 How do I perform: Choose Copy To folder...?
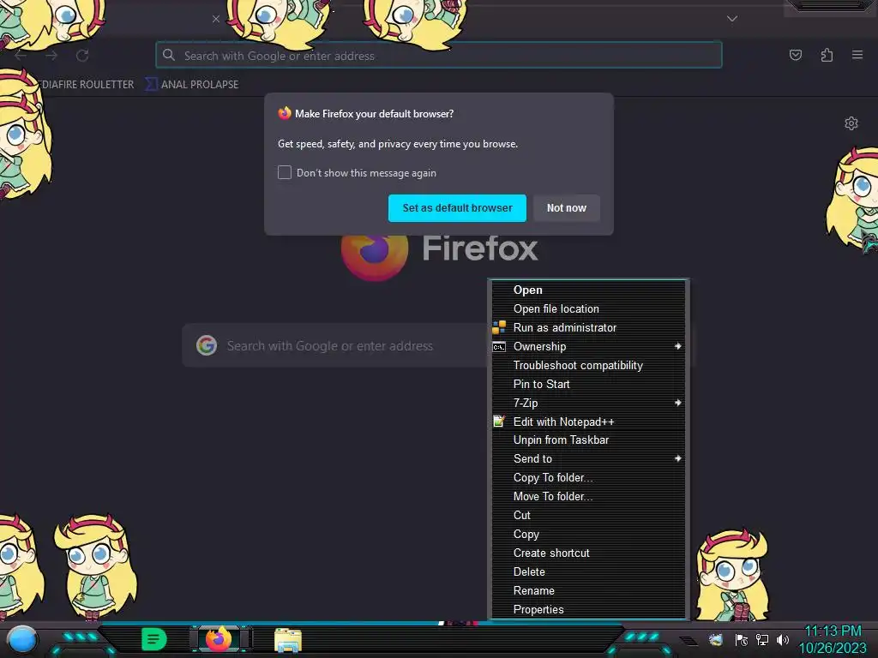point(588,477)
